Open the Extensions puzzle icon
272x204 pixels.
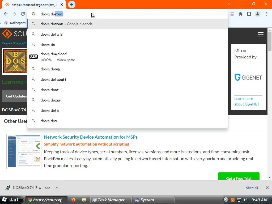pyautogui.click(x=240, y=14)
